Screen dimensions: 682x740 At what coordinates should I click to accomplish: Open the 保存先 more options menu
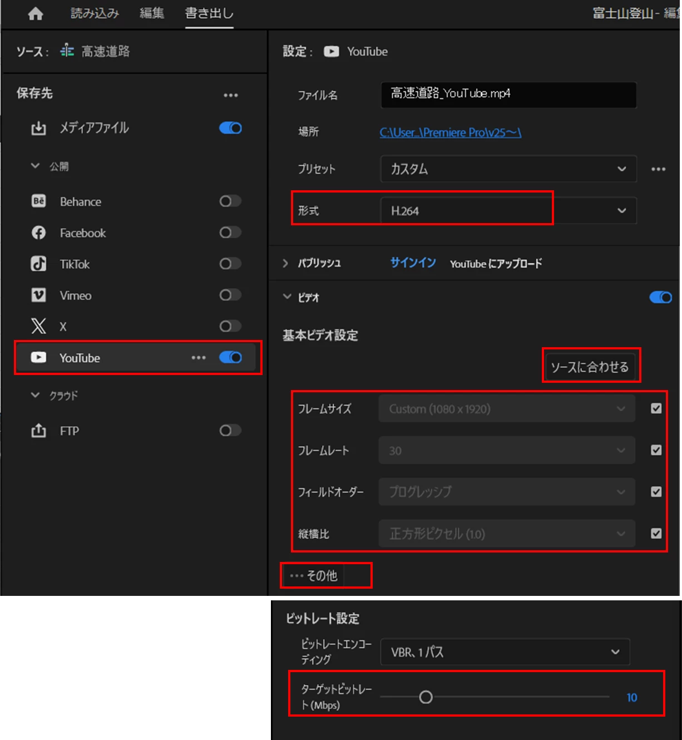click(x=231, y=95)
